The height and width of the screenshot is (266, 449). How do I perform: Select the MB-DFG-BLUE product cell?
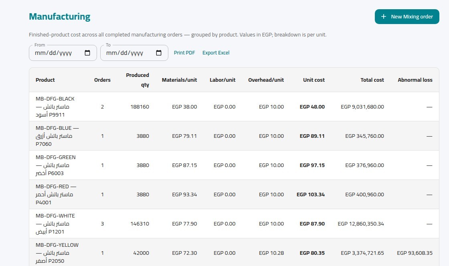click(x=58, y=136)
